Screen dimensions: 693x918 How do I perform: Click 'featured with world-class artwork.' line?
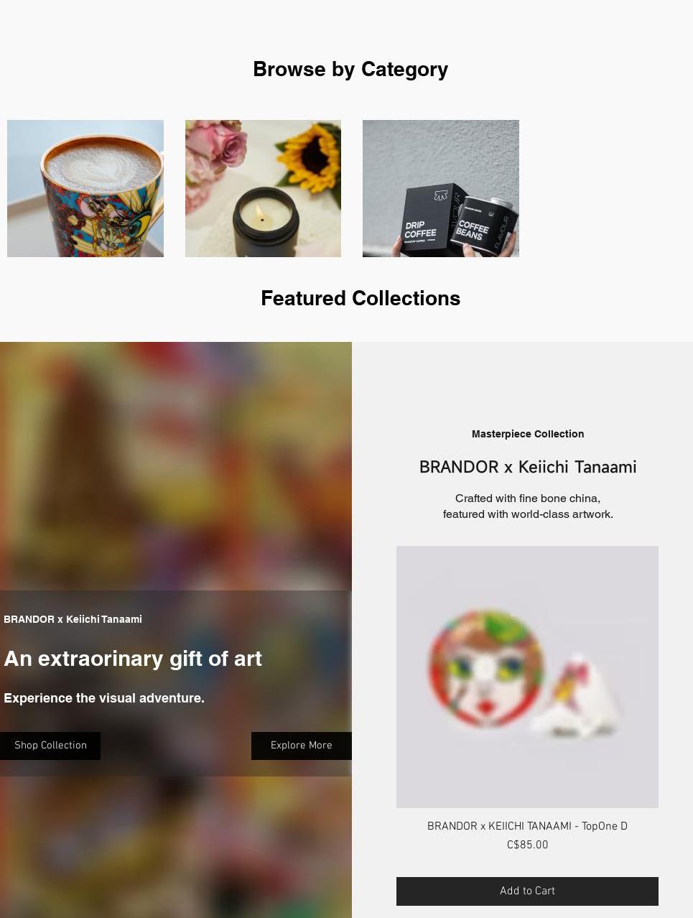click(528, 514)
